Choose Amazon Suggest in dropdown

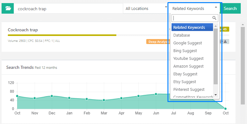tap(188, 66)
